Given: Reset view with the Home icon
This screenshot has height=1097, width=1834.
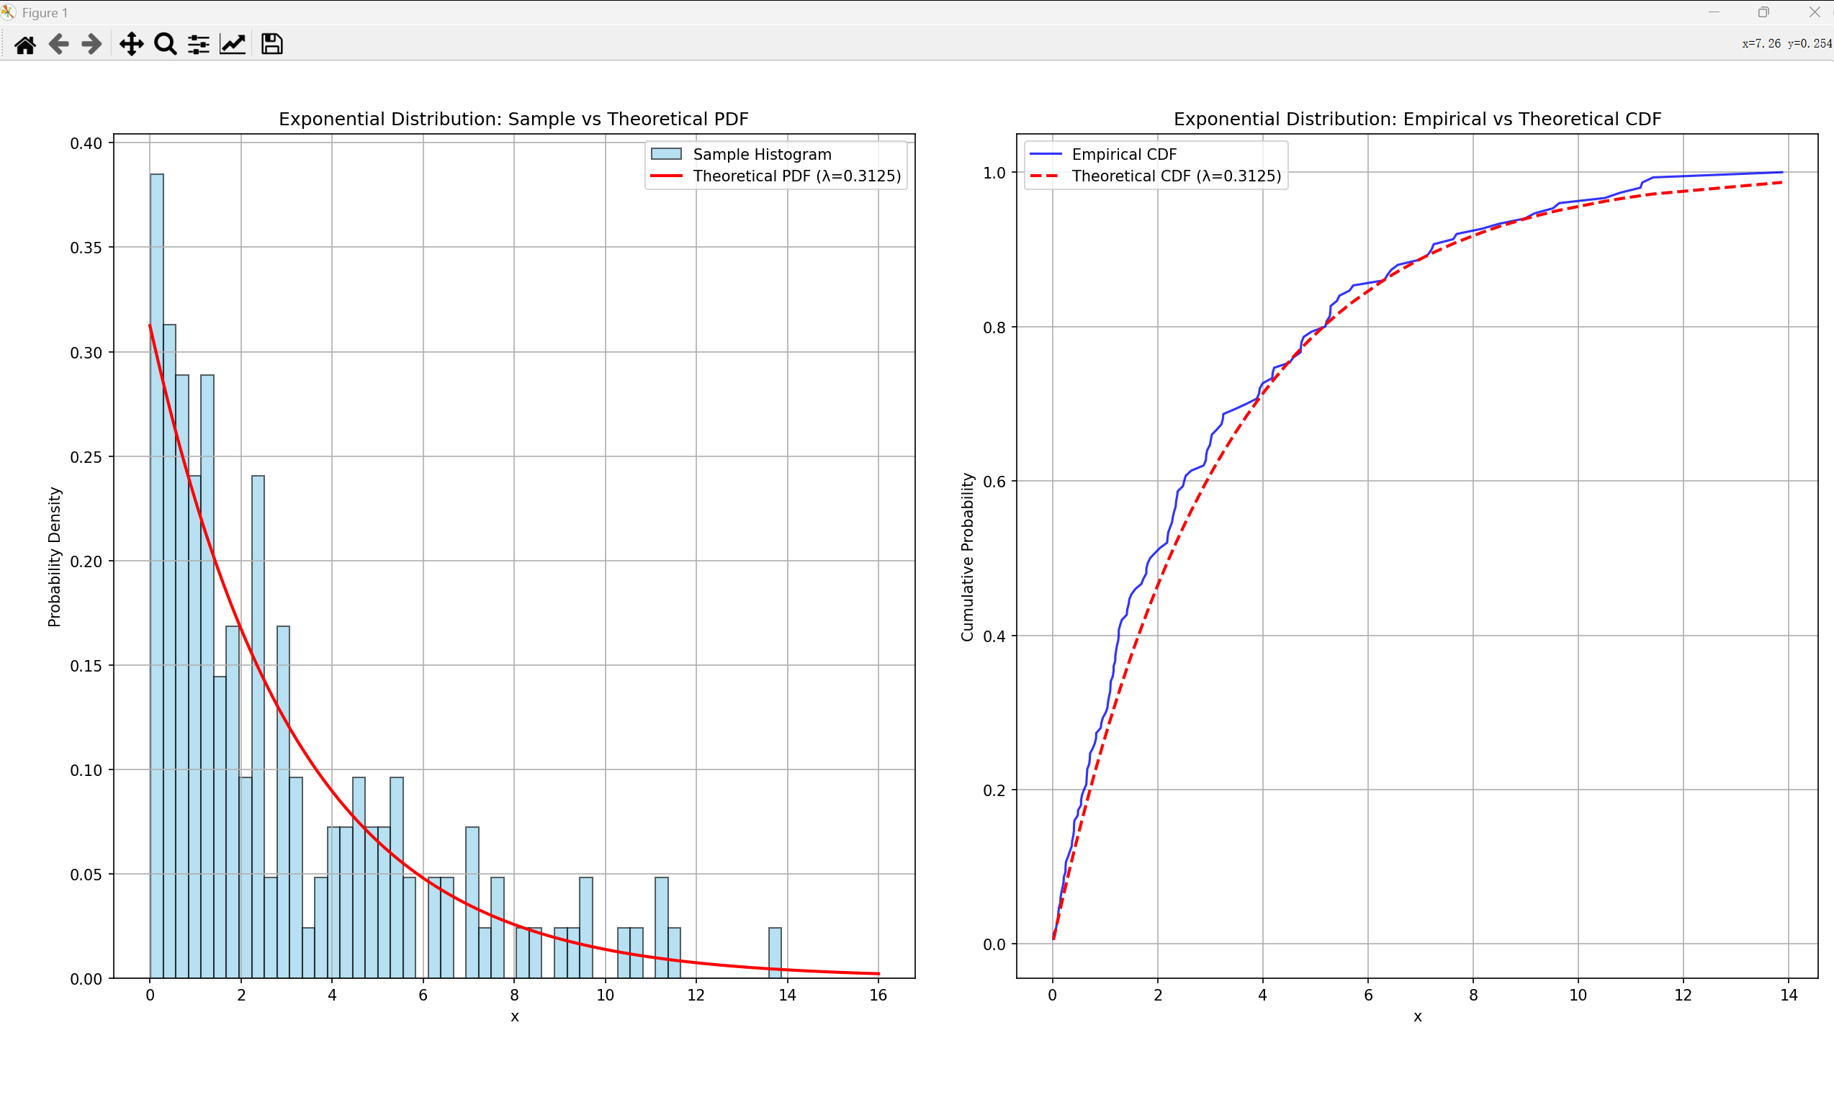Looking at the screenshot, I should [25, 45].
